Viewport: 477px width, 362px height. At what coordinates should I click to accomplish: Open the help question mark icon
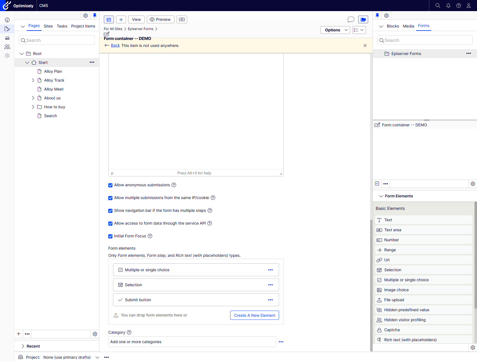click(x=458, y=6)
